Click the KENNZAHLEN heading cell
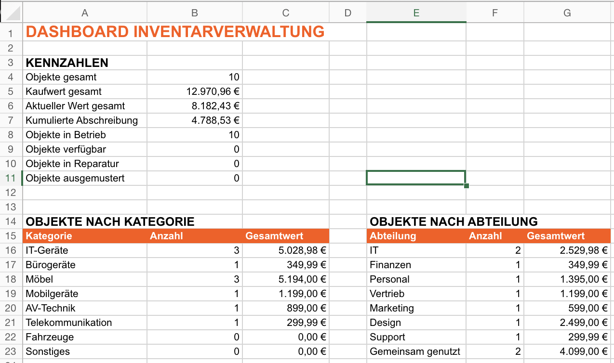The width and height of the screenshot is (614, 363). [84, 63]
